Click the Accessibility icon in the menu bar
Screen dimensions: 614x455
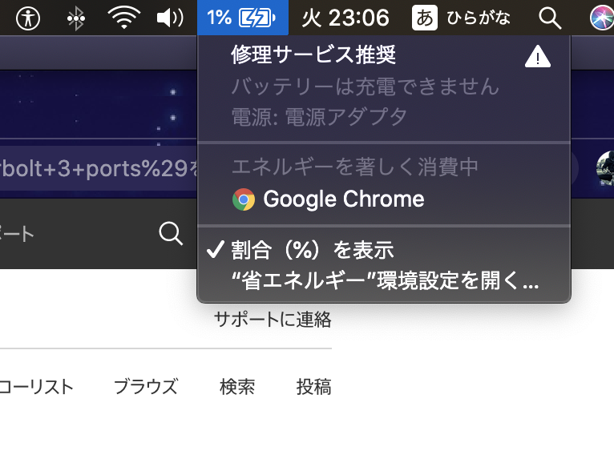pyautogui.click(x=30, y=18)
